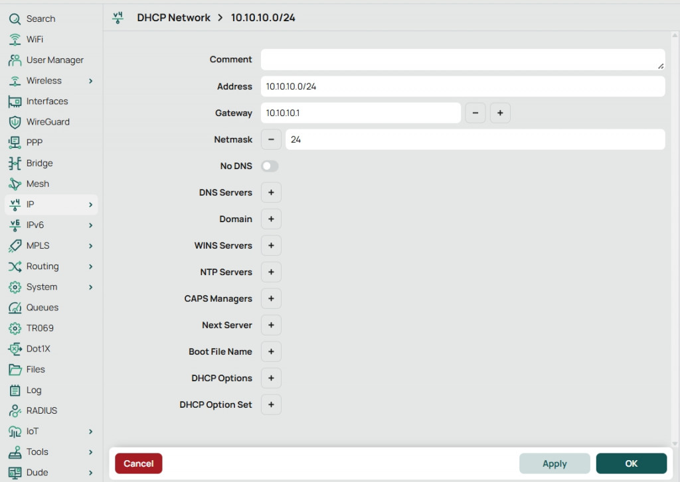Click the Log notepad icon
Image resolution: width=680 pixels, height=482 pixels.
(x=15, y=391)
